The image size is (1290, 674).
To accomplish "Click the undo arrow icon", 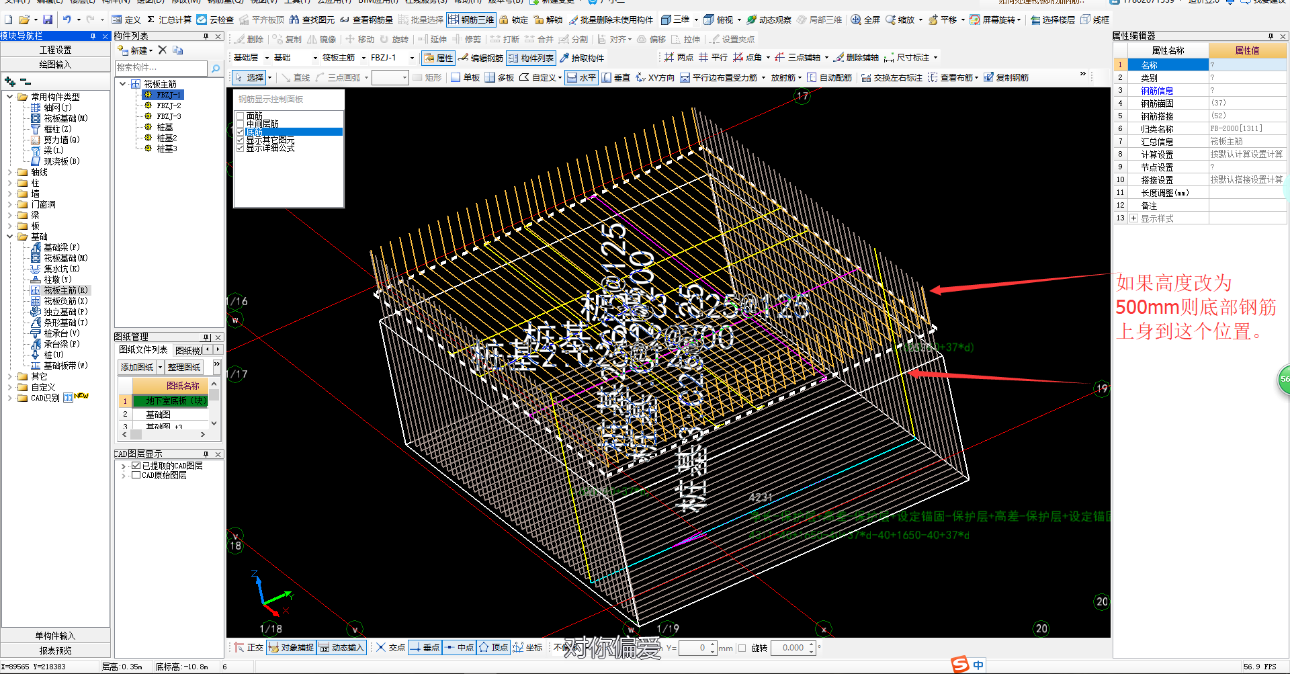I will click(x=67, y=19).
